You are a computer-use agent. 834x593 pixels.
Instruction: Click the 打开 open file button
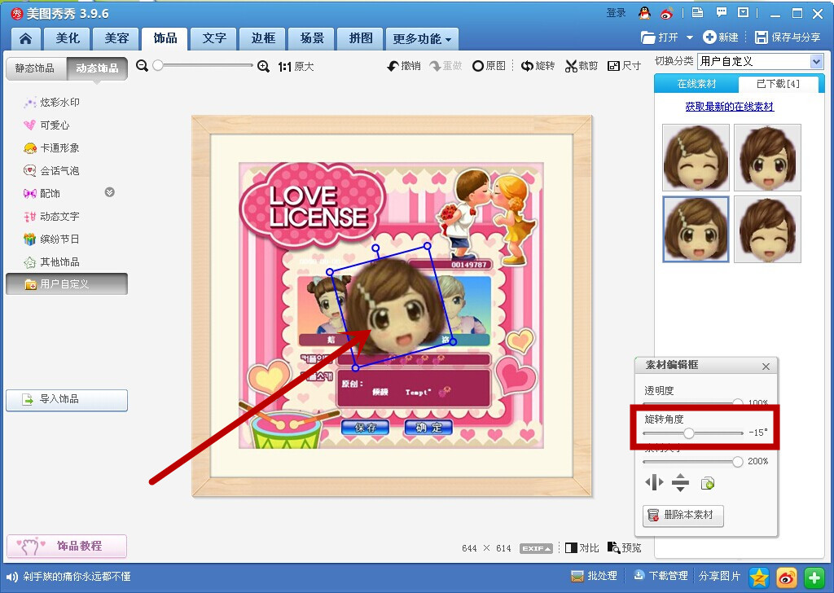[660, 37]
